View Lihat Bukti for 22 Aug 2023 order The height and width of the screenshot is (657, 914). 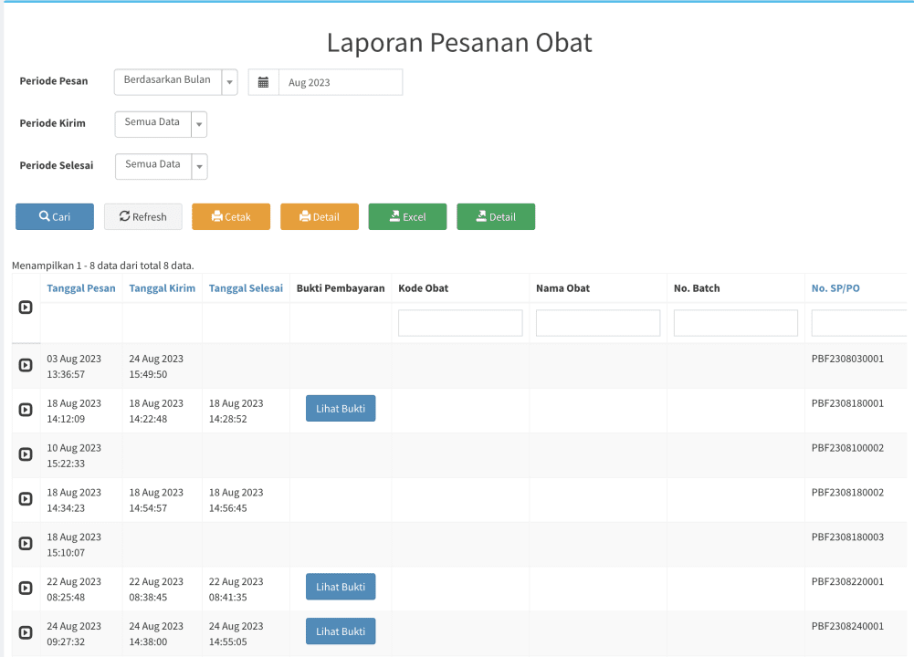click(x=341, y=587)
